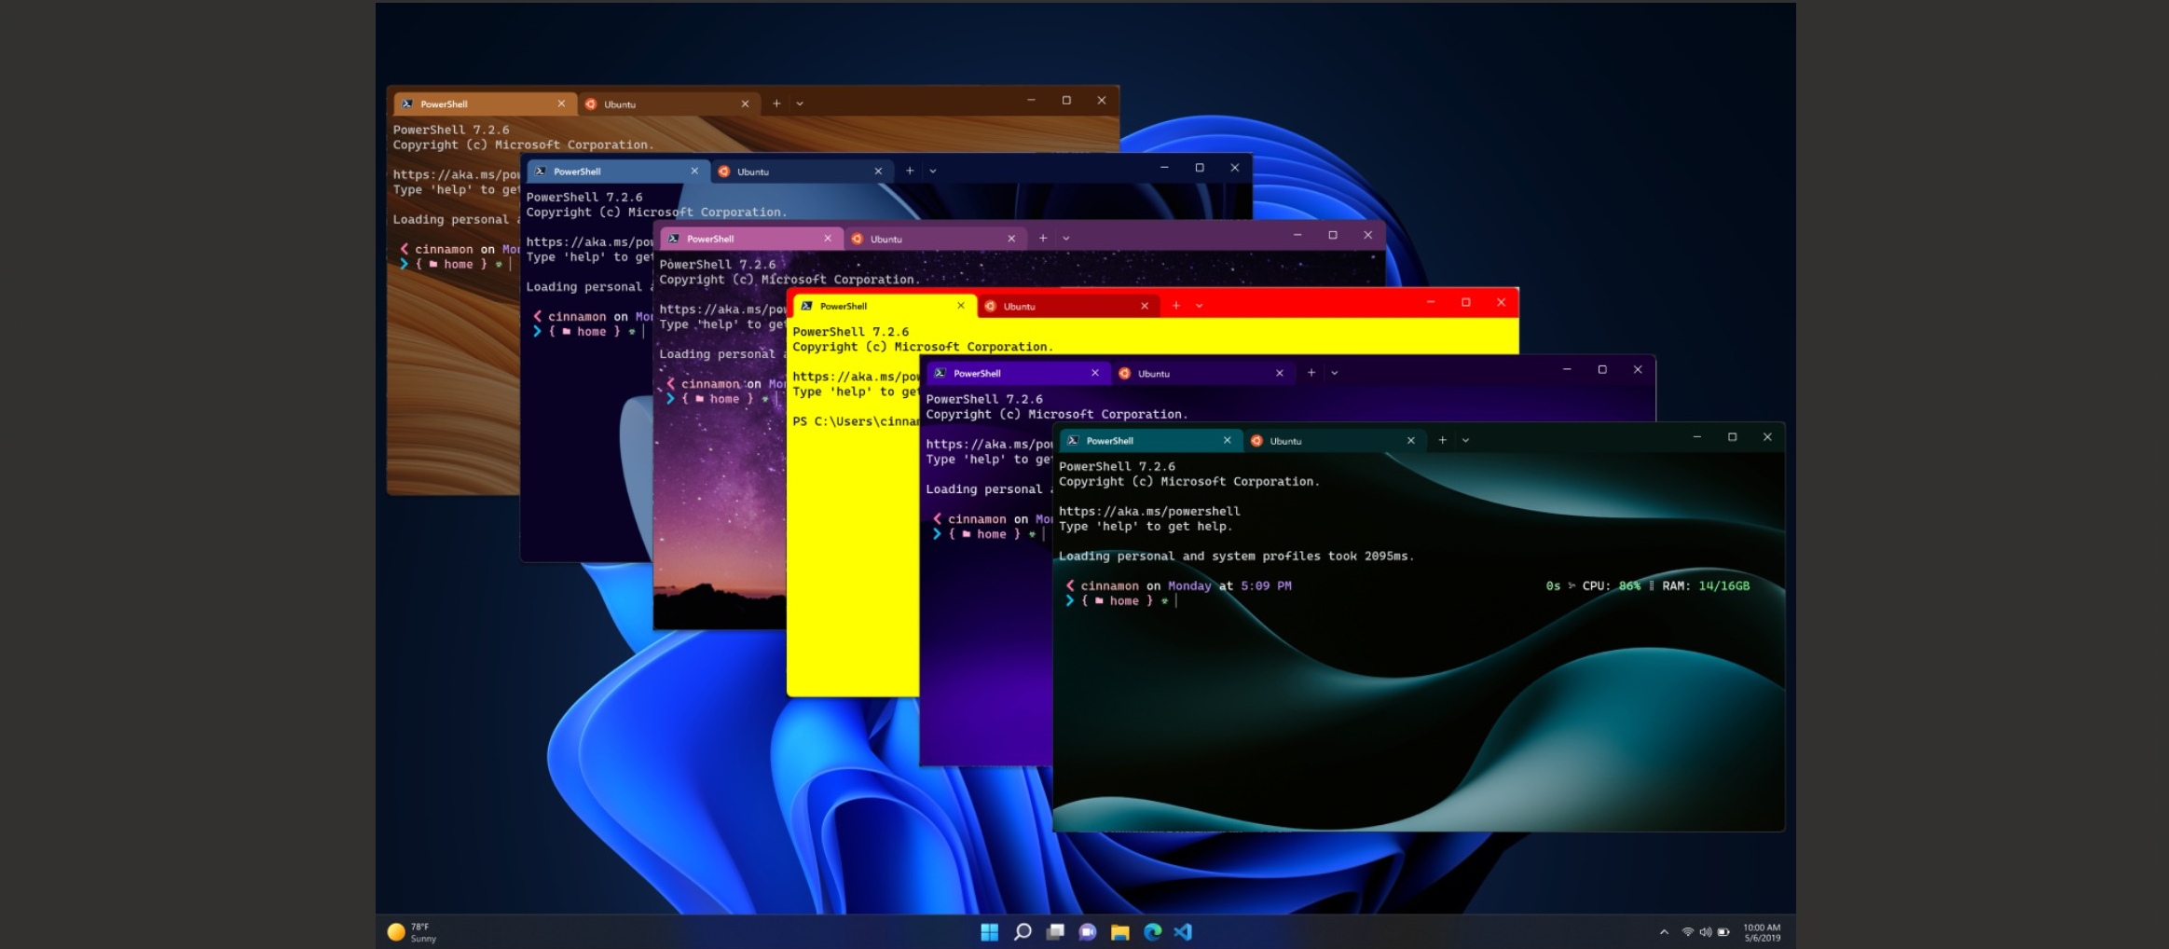Click the https://aka.ms/powershell link in the teal terminal
Screen dimensions: 2169x949
pyautogui.click(x=1148, y=510)
